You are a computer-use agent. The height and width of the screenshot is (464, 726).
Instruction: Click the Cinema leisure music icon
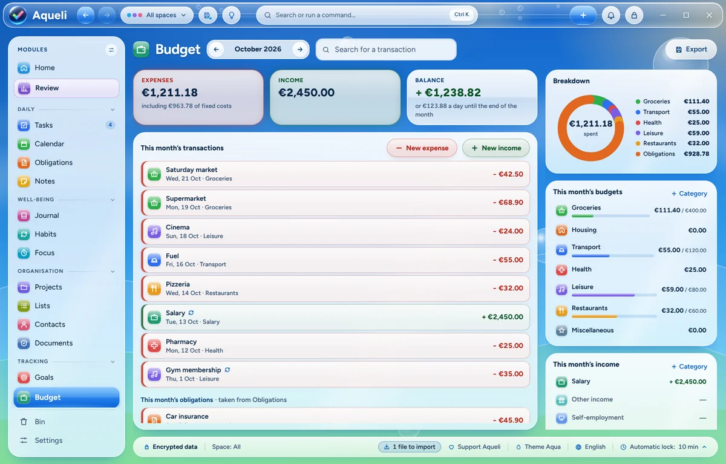[154, 231]
